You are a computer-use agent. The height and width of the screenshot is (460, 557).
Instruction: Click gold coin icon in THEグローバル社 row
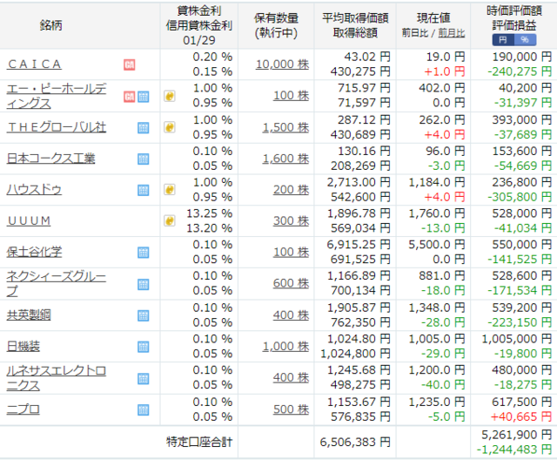pos(170,127)
